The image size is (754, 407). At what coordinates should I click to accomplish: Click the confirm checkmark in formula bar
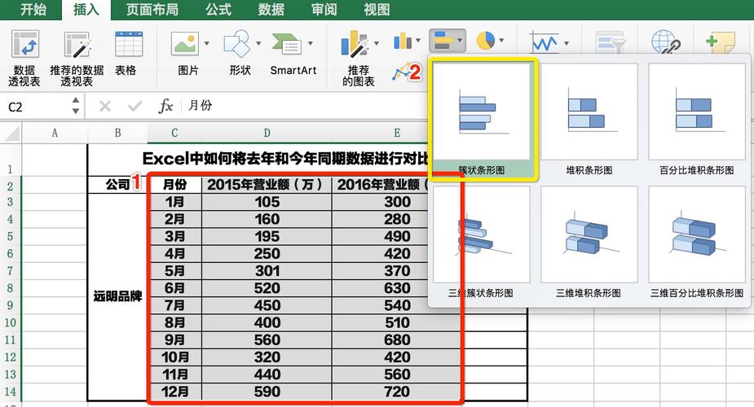[135, 106]
